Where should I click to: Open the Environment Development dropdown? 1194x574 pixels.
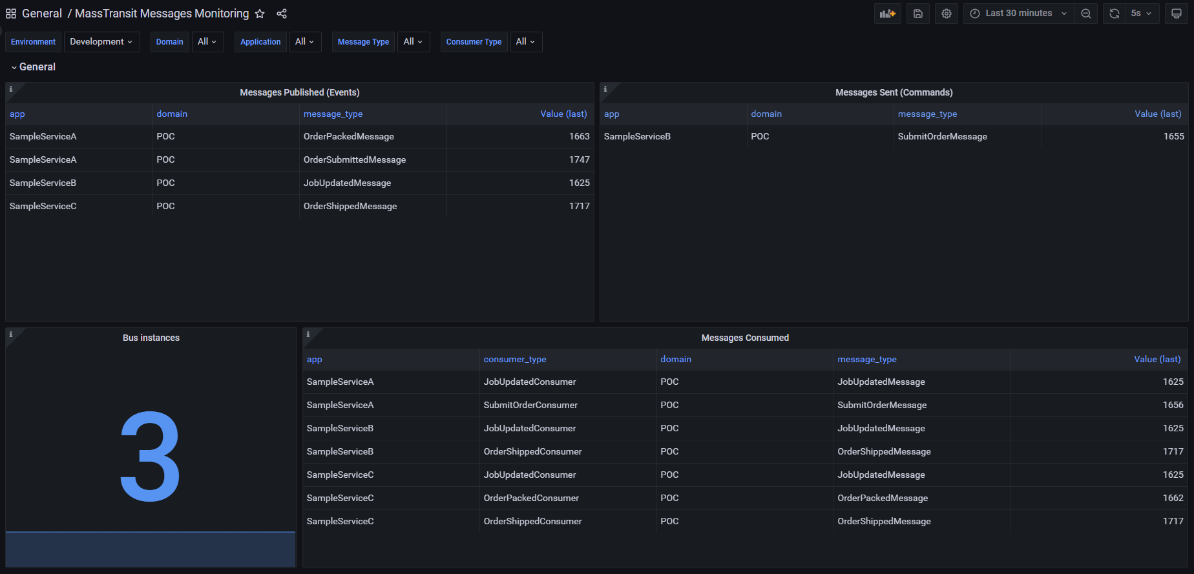point(101,42)
